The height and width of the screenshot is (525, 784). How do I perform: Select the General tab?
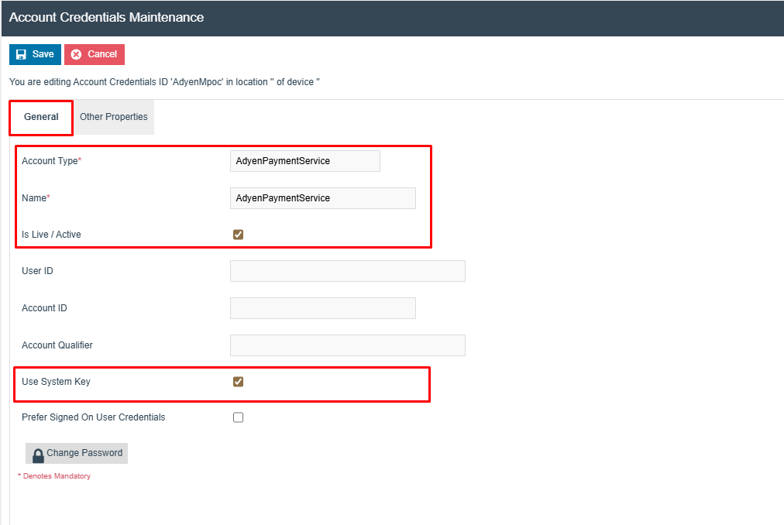point(41,117)
